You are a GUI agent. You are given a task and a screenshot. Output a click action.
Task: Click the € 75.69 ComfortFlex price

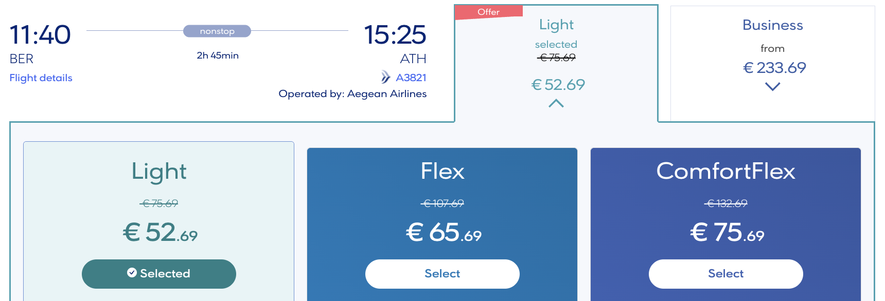(x=727, y=233)
